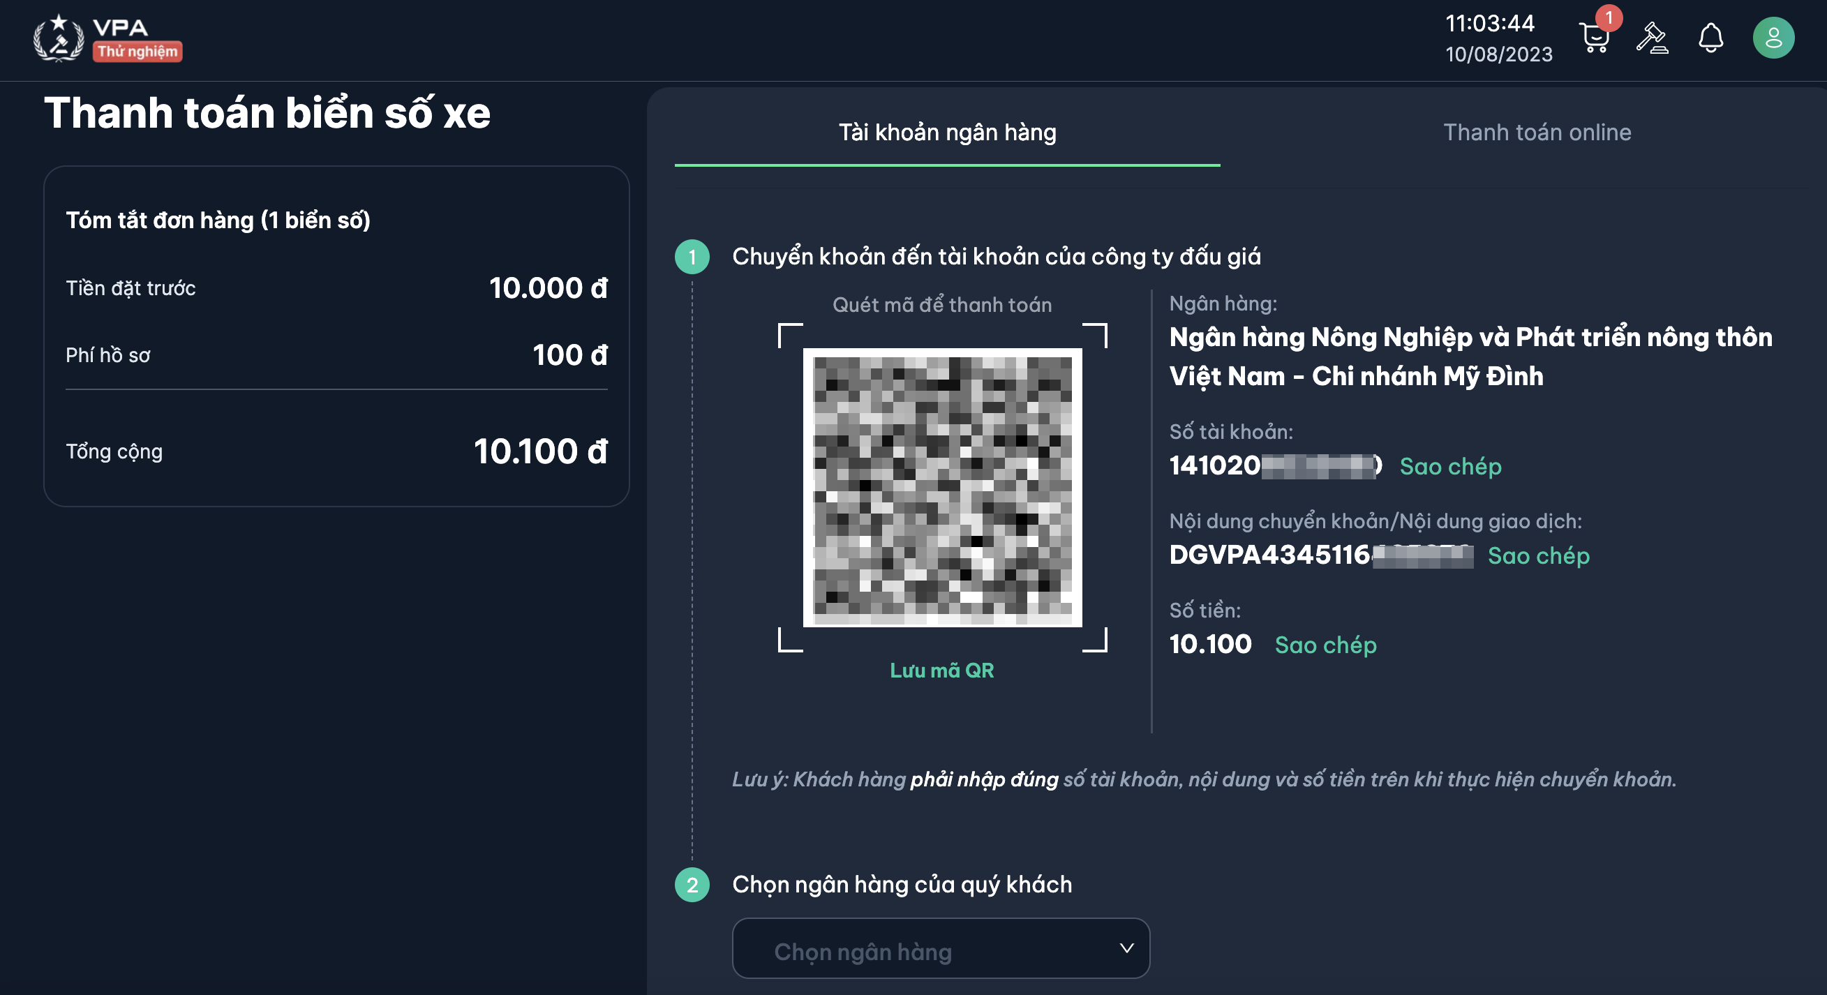Open the shopping cart icon
The height and width of the screenshot is (995, 1827).
coord(1594,38)
